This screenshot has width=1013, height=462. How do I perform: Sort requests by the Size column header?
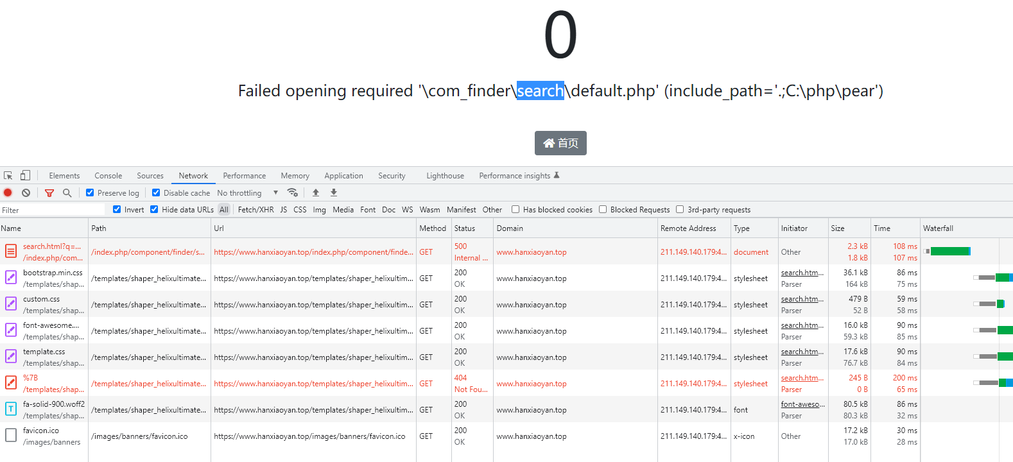[x=838, y=228]
